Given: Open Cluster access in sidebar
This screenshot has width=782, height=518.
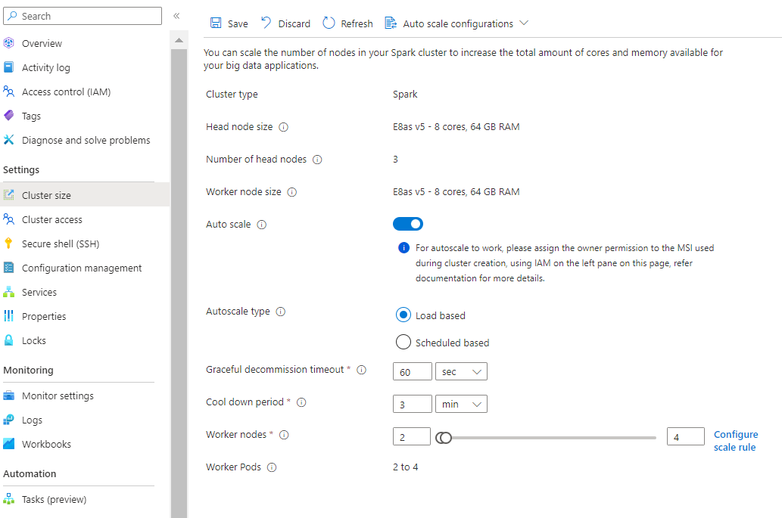Looking at the screenshot, I should (52, 219).
